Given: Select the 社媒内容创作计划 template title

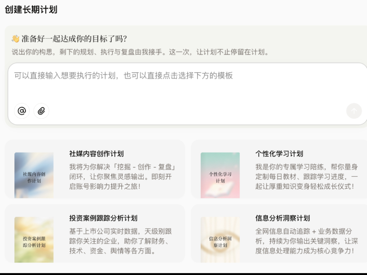Looking at the screenshot, I should tap(96, 154).
